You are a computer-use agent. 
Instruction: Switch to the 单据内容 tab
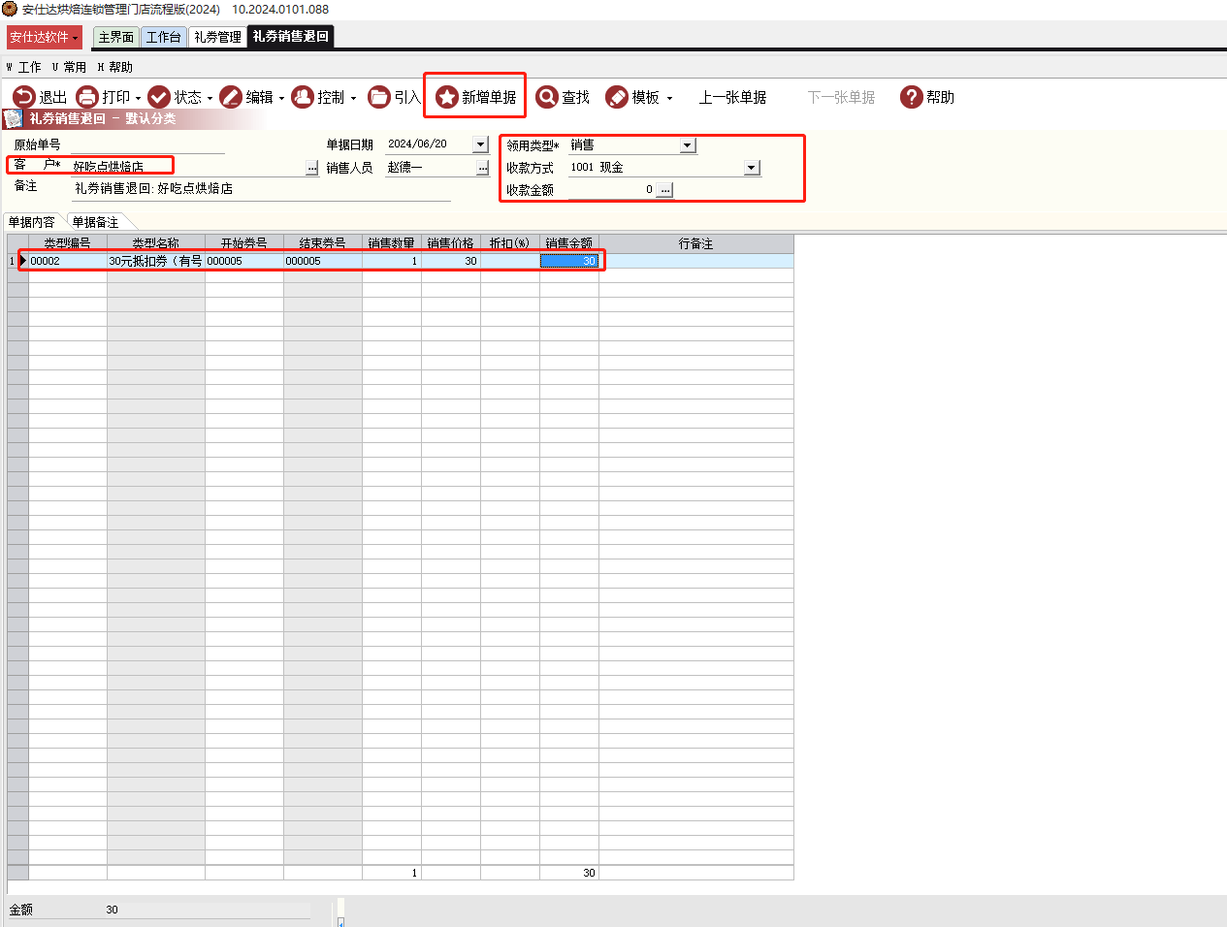point(32,222)
